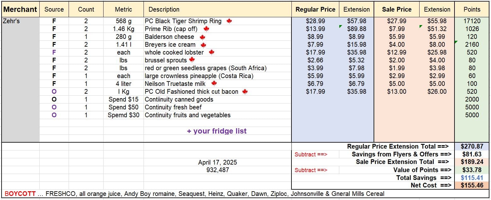Click the $89.88 Prime Rib extension cell
Screen dimensions: 491x200
coord(356,29)
